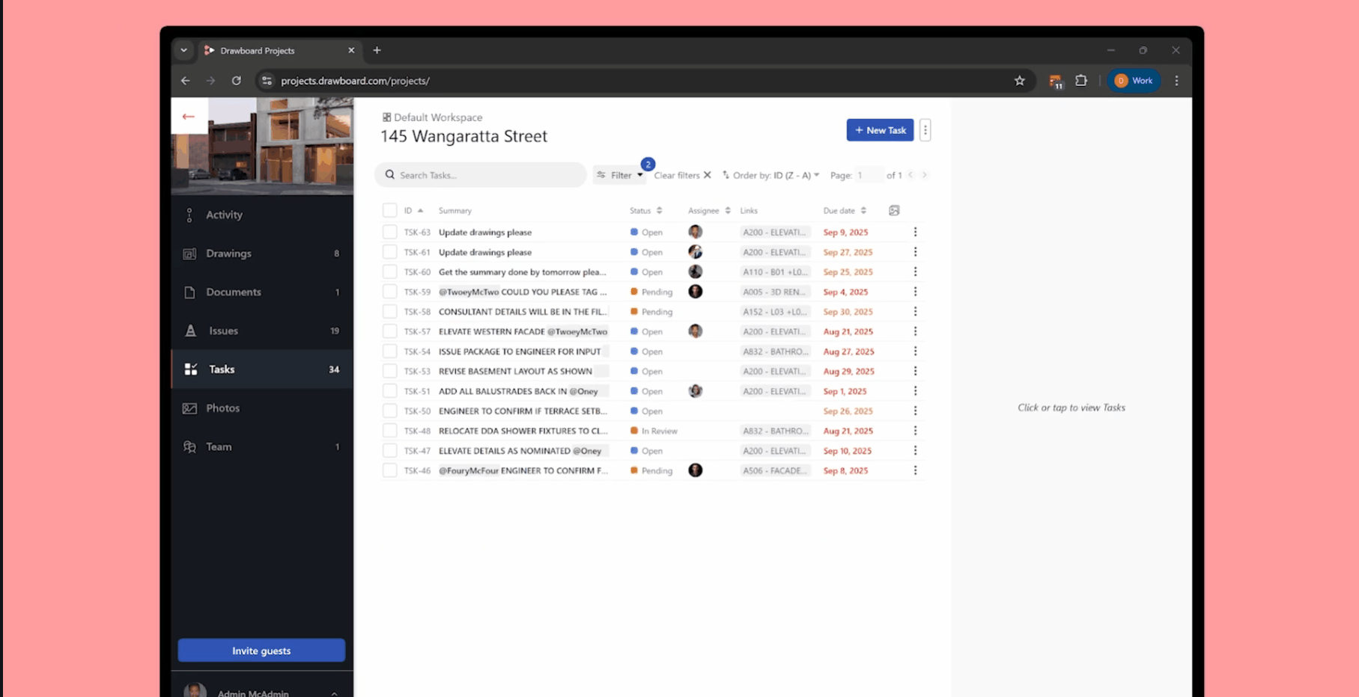
Task: Open row actions menu for TSK-63
Action: [915, 232]
